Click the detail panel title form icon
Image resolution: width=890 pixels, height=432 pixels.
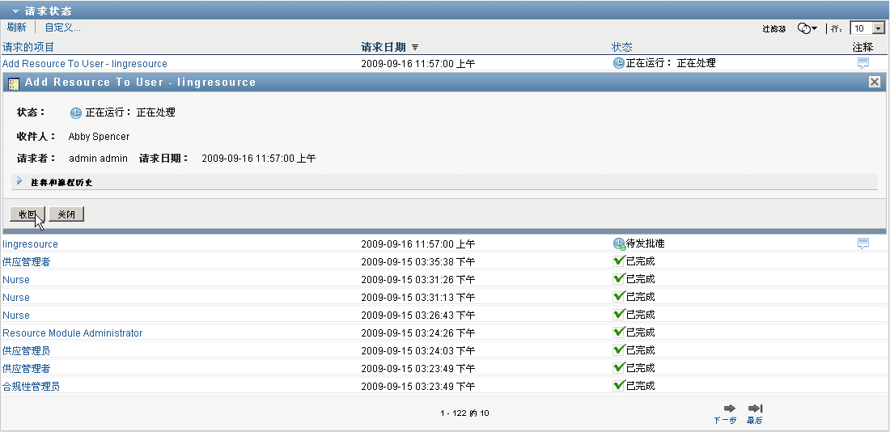[x=13, y=83]
